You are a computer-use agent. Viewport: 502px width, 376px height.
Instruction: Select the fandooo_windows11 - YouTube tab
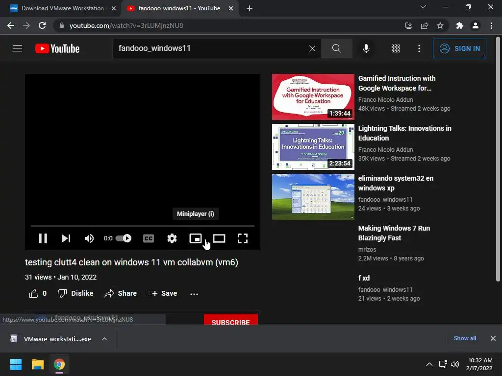179,8
